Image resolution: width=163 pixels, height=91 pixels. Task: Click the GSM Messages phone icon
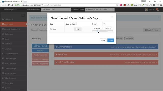3,78
